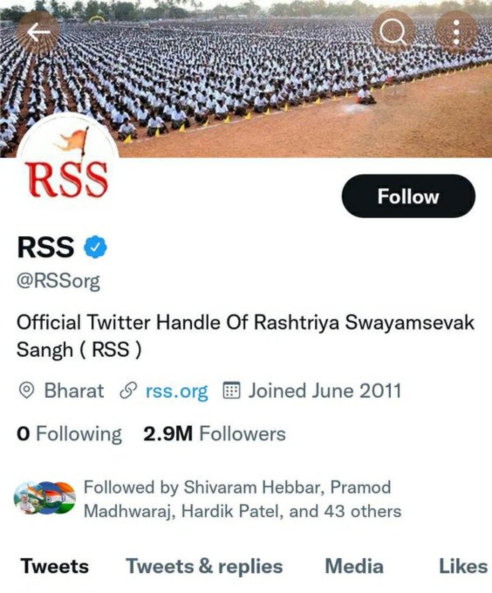Image resolution: width=492 pixels, height=593 pixels.
Task: View the 0 Following list
Action: (x=69, y=434)
